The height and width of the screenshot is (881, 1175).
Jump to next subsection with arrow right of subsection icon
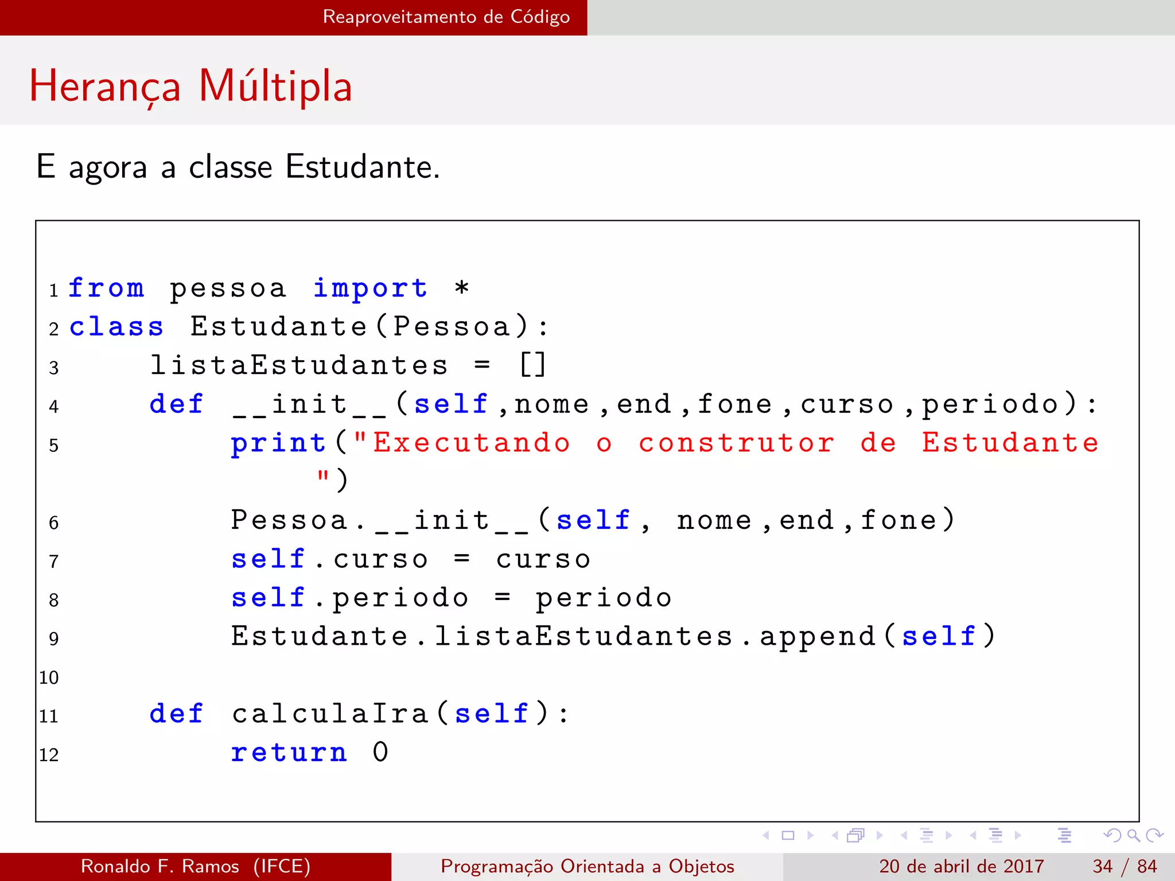948,835
